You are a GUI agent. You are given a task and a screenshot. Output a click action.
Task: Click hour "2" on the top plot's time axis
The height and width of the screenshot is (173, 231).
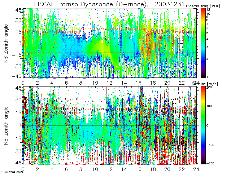(37, 83)
